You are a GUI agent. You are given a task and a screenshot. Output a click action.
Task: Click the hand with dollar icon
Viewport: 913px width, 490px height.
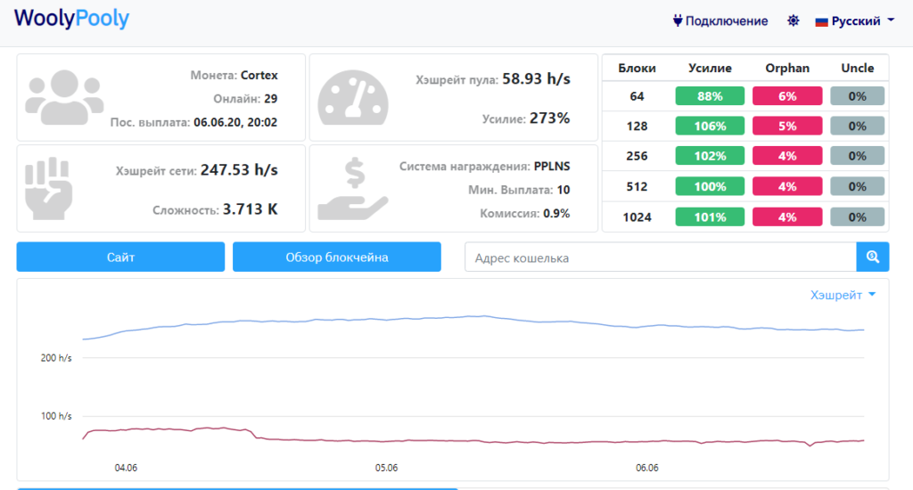[353, 189]
